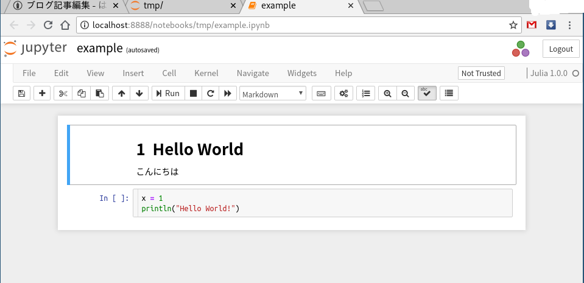This screenshot has height=283, width=584.
Task: Save notebook with the floppy disk icon
Action: tap(21, 94)
